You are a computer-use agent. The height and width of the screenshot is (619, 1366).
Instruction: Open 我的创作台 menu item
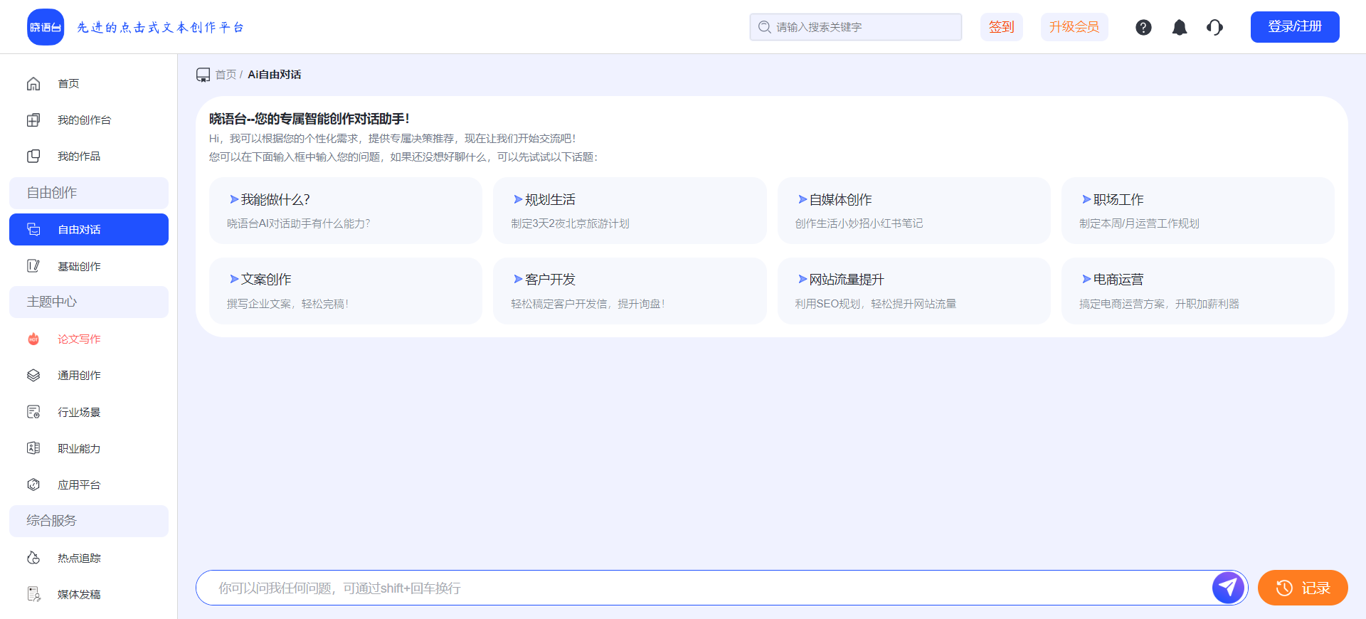(x=84, y=120)
